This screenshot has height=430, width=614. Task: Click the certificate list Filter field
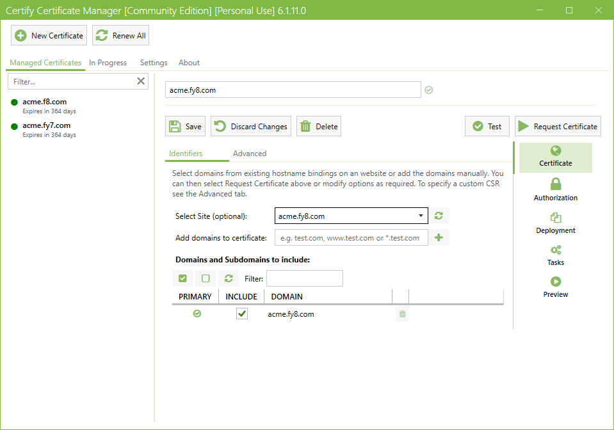click(x=72, y=81)
